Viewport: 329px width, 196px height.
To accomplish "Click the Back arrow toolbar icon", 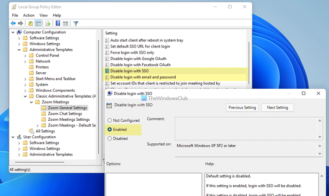I will coord(13,23).
